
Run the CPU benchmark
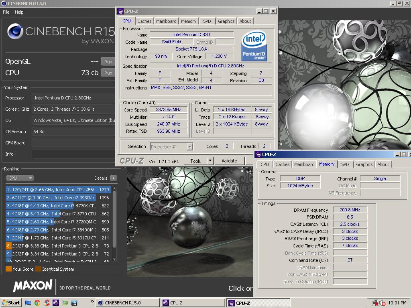108,73
